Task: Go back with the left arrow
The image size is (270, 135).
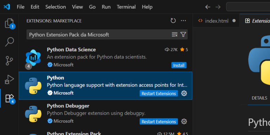Action: 208,7
